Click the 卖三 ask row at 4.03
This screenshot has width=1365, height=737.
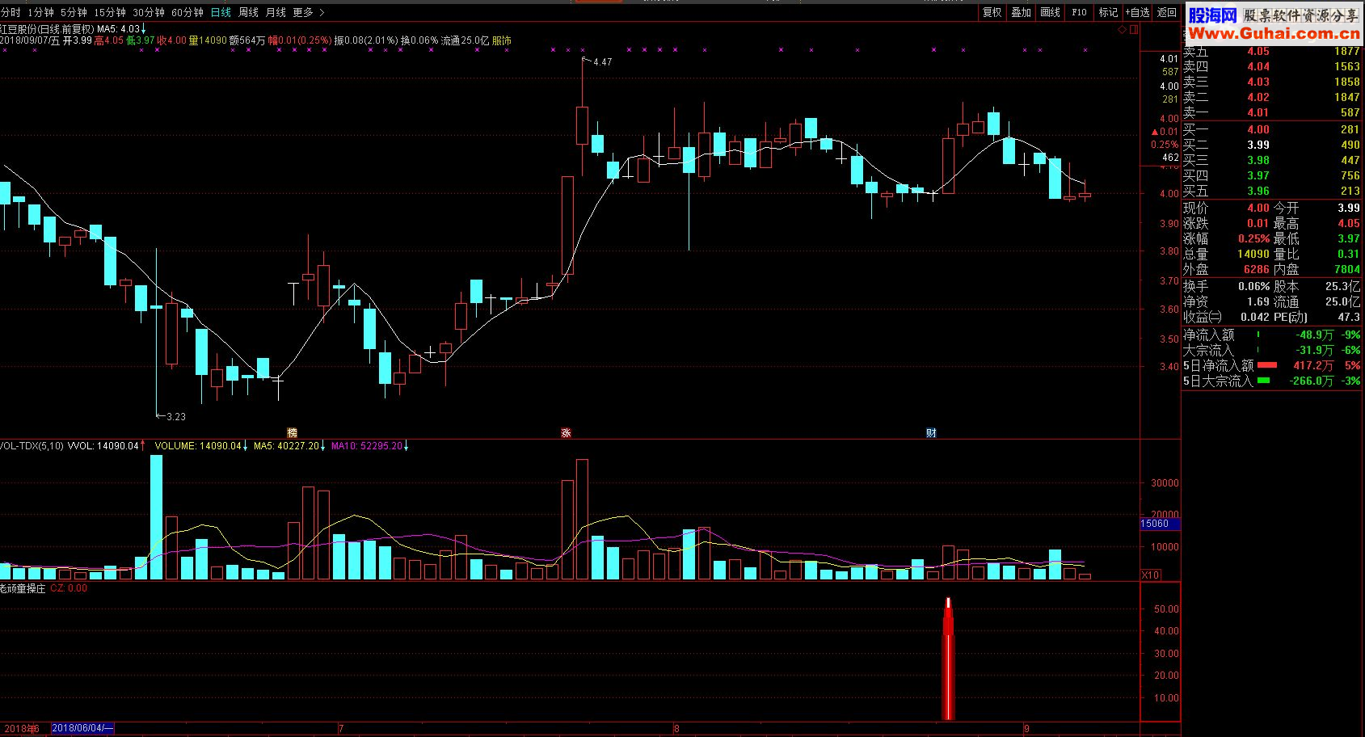click(1272, 82)
